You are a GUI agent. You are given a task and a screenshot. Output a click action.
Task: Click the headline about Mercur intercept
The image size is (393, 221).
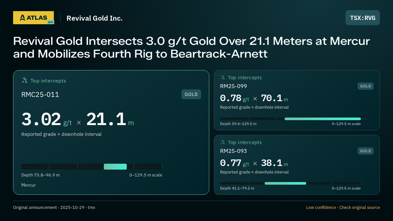[x=192, y=47]
